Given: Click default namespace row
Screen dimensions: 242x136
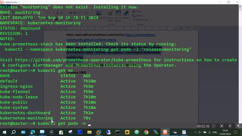Looking at the screenshot, I should coord(48,81).
